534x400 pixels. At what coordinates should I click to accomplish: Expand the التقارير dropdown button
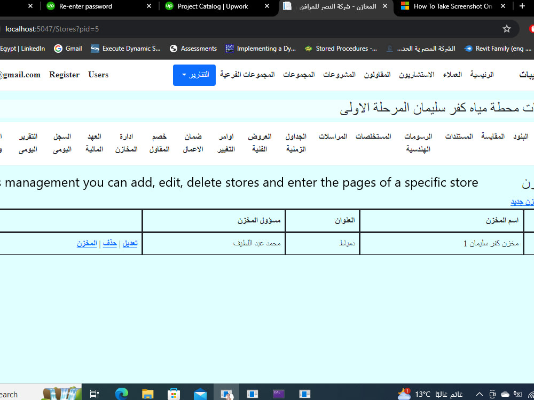coord(194,75)
